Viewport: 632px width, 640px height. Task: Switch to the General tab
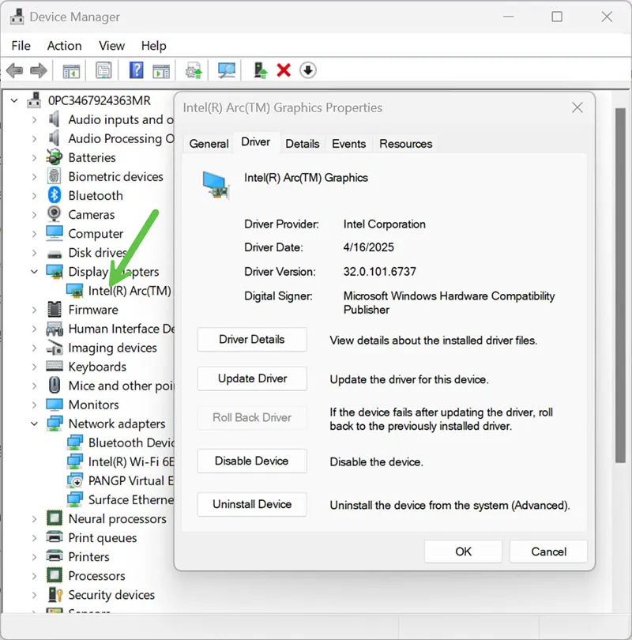(209, 144)
